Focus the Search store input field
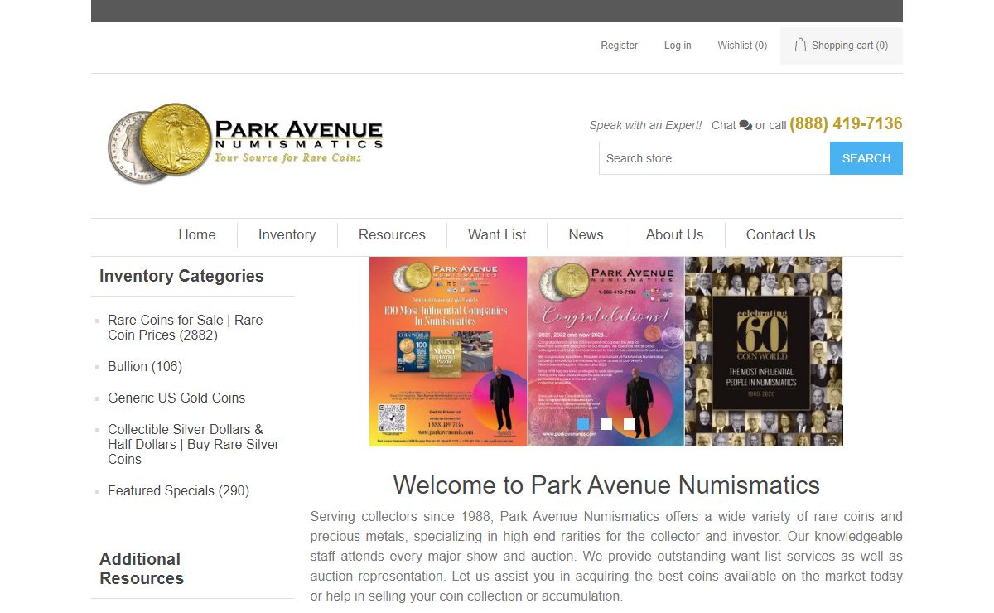This screenshot has height=613, width=994. tap(714, 158)
